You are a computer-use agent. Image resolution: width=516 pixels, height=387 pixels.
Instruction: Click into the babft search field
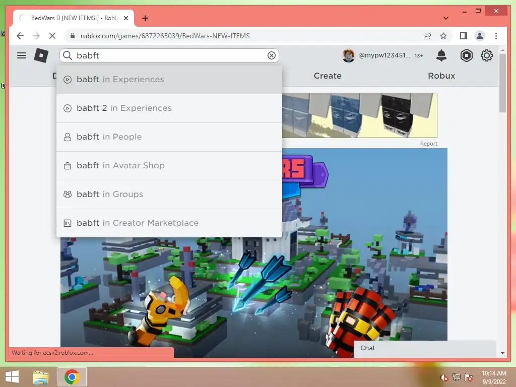(169, 55)
